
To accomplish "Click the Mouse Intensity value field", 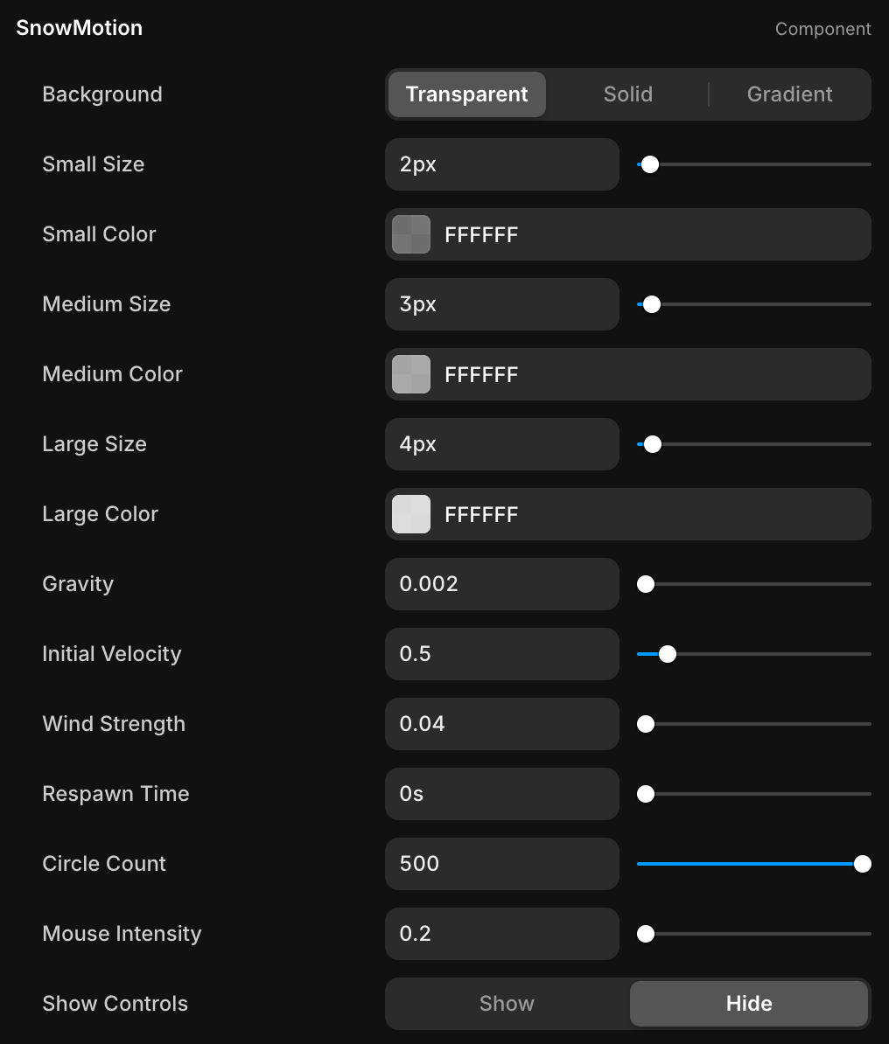I will tap(501, 934).
